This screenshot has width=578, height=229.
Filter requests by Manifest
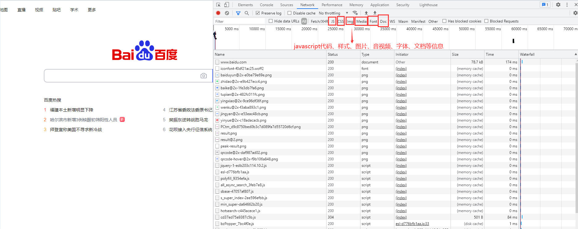pyautogui.click(x=418, y=21)
